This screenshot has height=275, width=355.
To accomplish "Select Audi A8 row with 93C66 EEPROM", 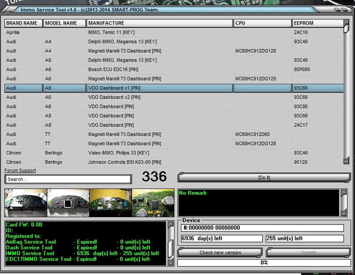I will click(174, 116).
